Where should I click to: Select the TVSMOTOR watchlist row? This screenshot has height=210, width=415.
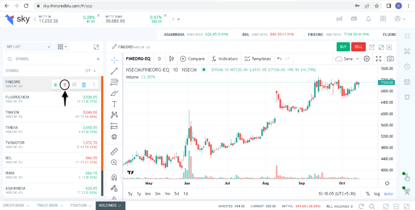click(51, 145)
